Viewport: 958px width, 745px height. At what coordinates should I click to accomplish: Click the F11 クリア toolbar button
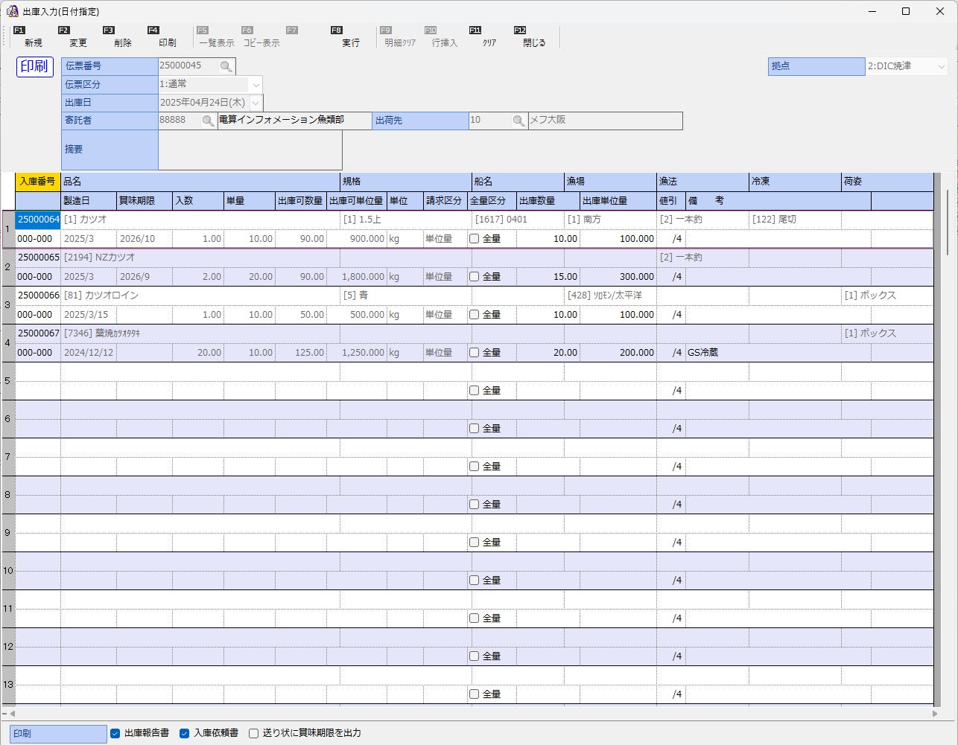pyautogui.click(x=489, y=37)
